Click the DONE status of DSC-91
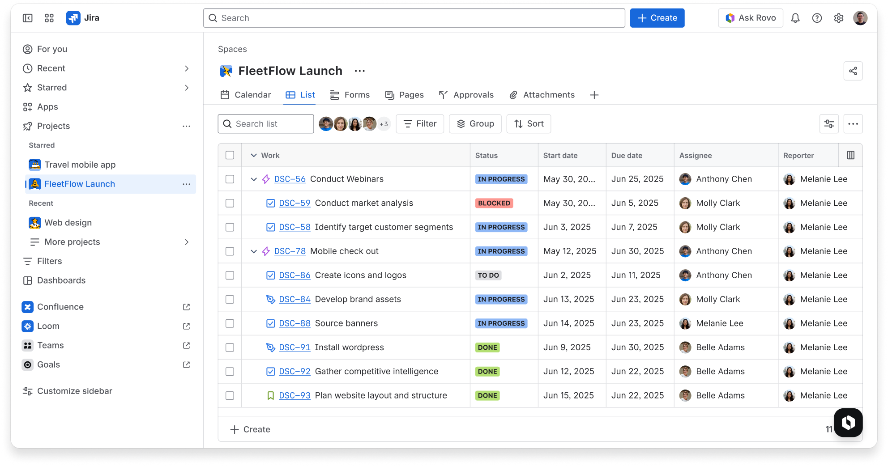Viewport: 888px width, 466px height. click(487, 347)
